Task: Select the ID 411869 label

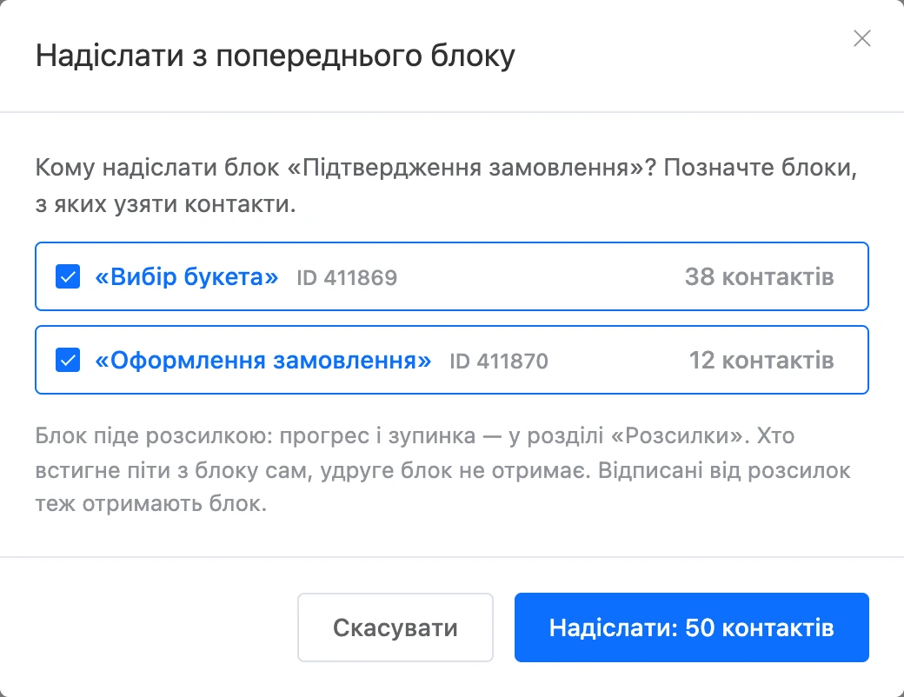Action: [x=347, y=278]
